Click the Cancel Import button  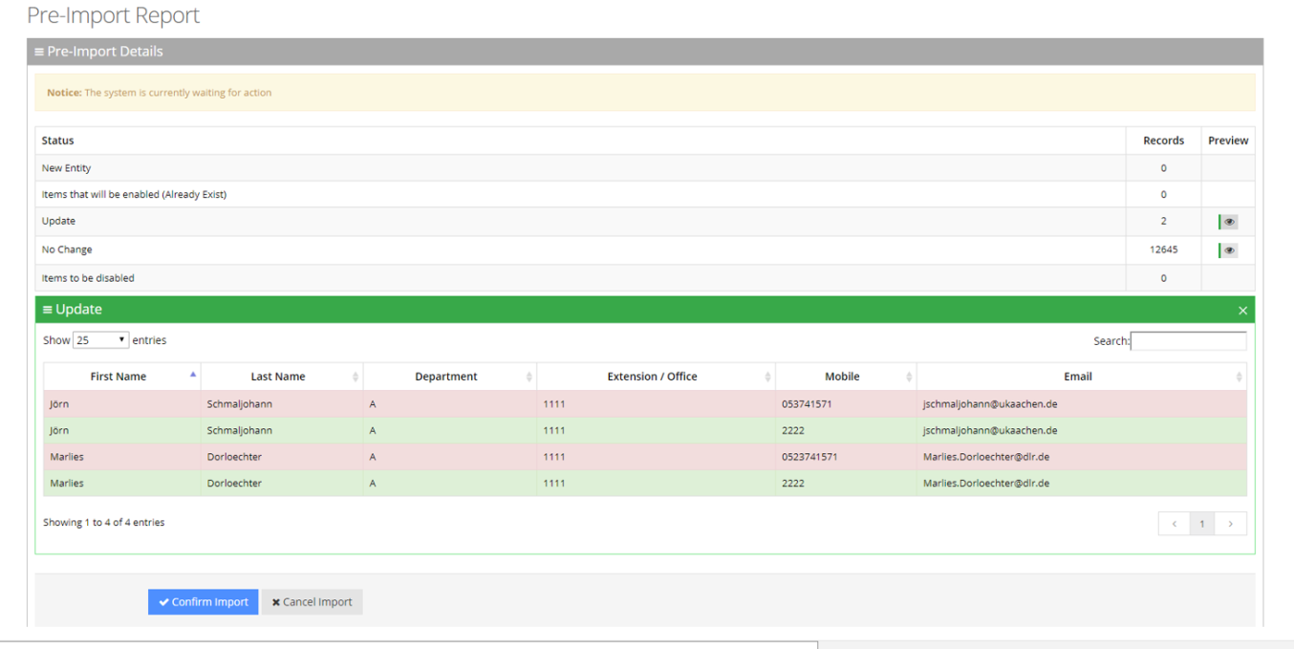[x=312, y=602]
